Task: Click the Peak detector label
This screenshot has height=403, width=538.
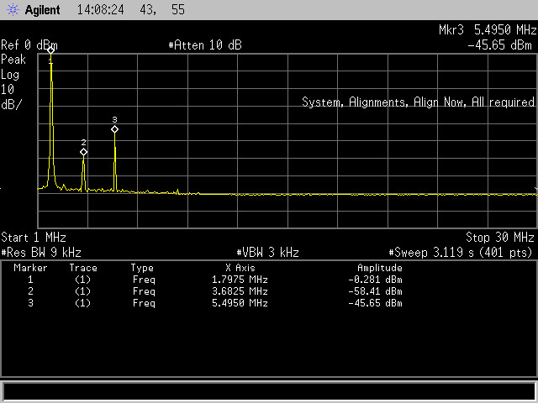Action: (13, 60)
